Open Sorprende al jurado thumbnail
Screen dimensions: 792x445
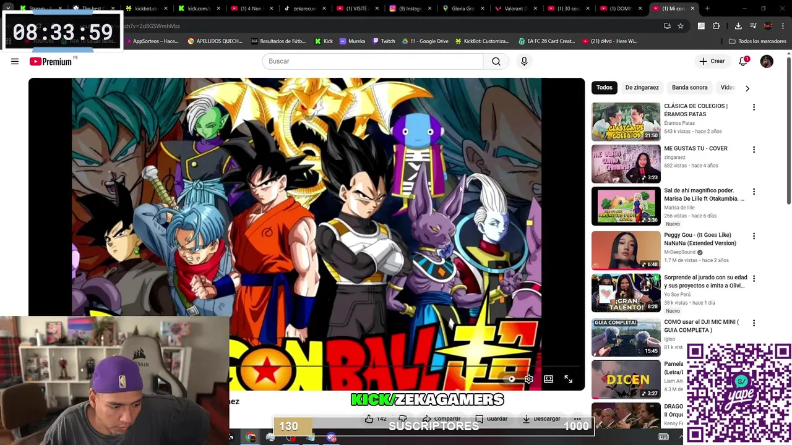[626, 293]
